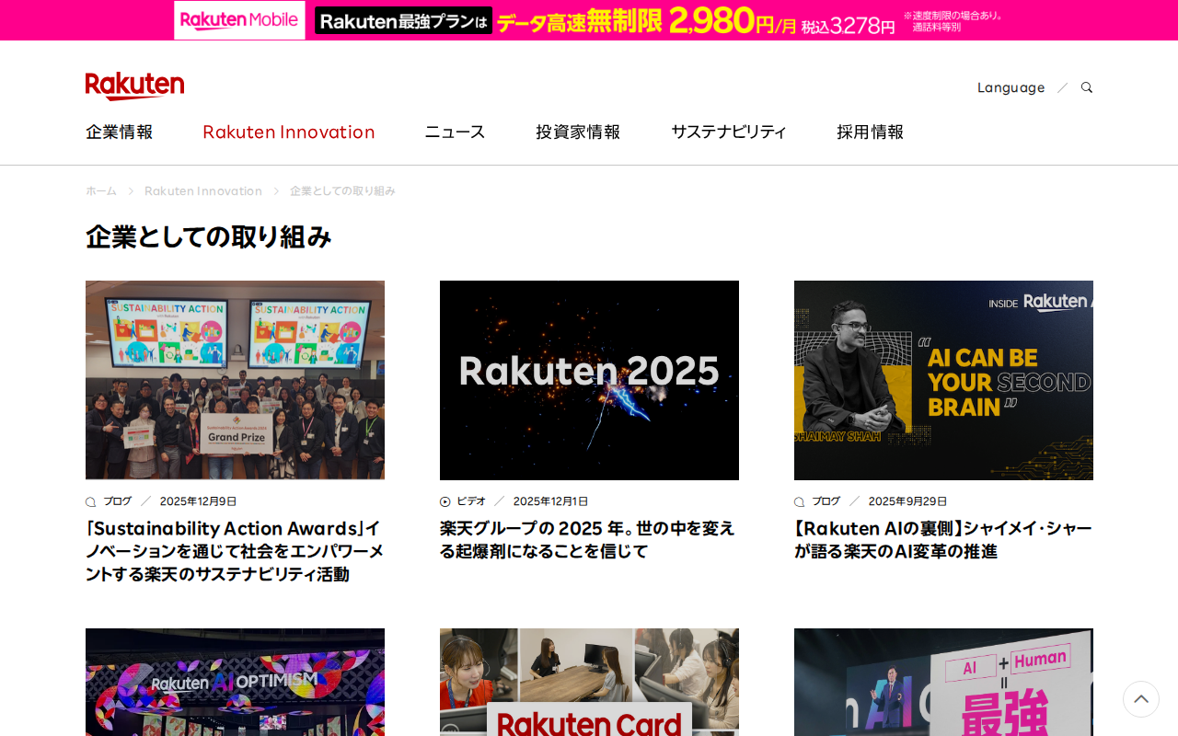Viewport: 1178px width, 736px height.
Task: Go to 投資家情報 section
Action: click(x=578, y=132)
